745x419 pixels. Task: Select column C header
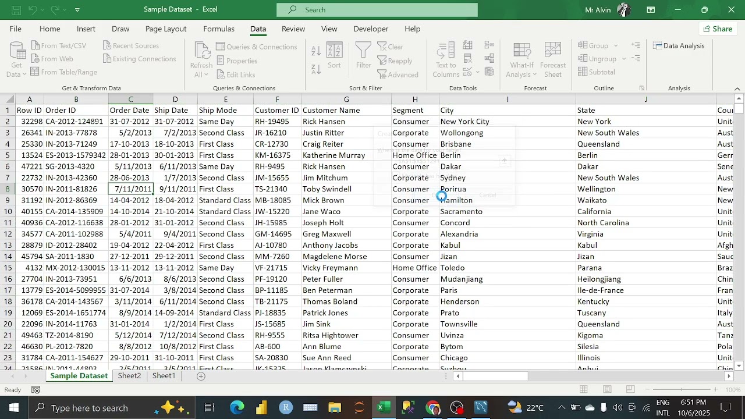[130, 100]
